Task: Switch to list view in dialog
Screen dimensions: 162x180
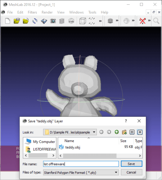Action: (x=132, y=132)
